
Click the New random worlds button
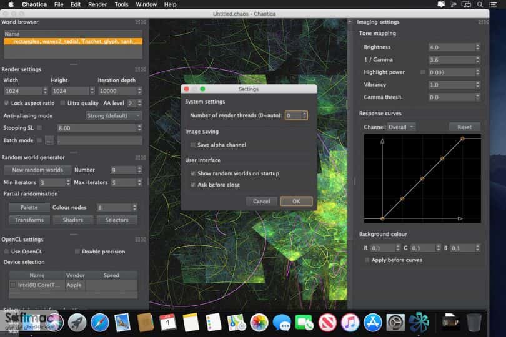(x=37, y=170)
